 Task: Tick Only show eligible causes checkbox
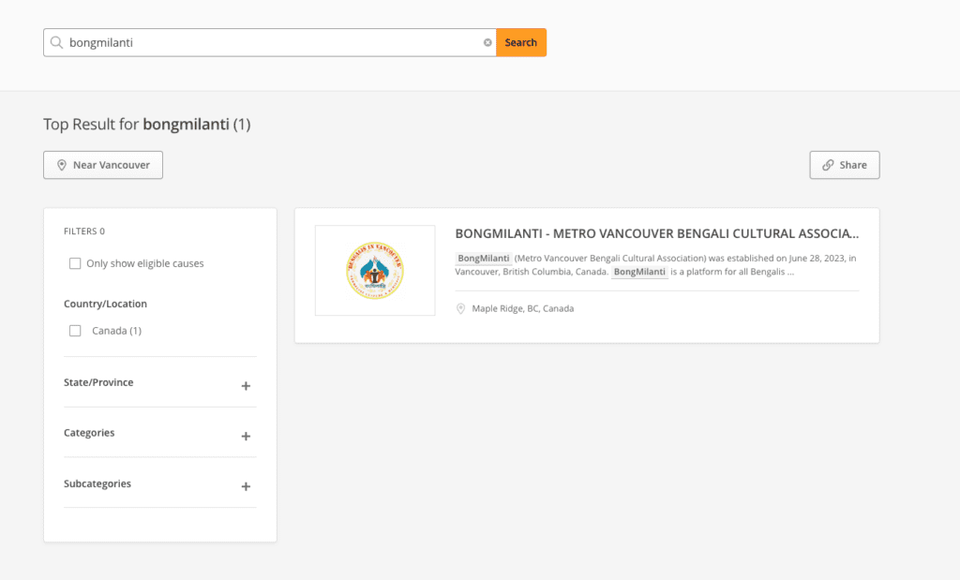pyautogui.click(x=75, y=263)
